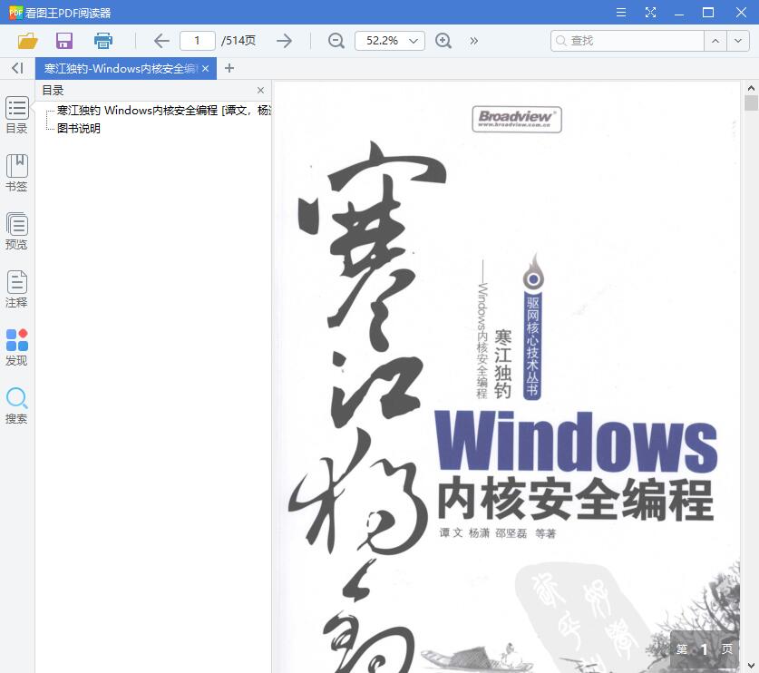Add a new tab with the plus button
The width and height of the screenshot is (759, 673).
(229, 68)
